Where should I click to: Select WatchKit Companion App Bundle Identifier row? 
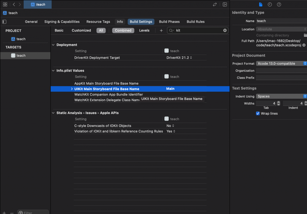(x=140, y=94)
